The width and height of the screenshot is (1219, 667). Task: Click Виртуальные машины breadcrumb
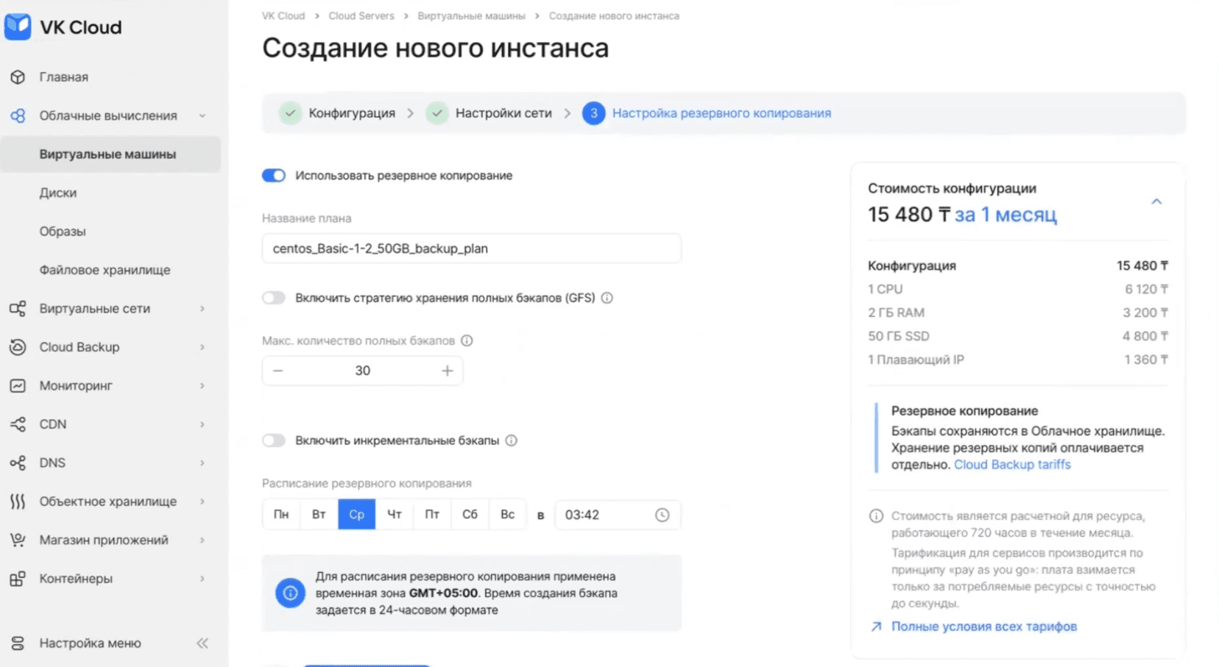[x=471, y=16]
